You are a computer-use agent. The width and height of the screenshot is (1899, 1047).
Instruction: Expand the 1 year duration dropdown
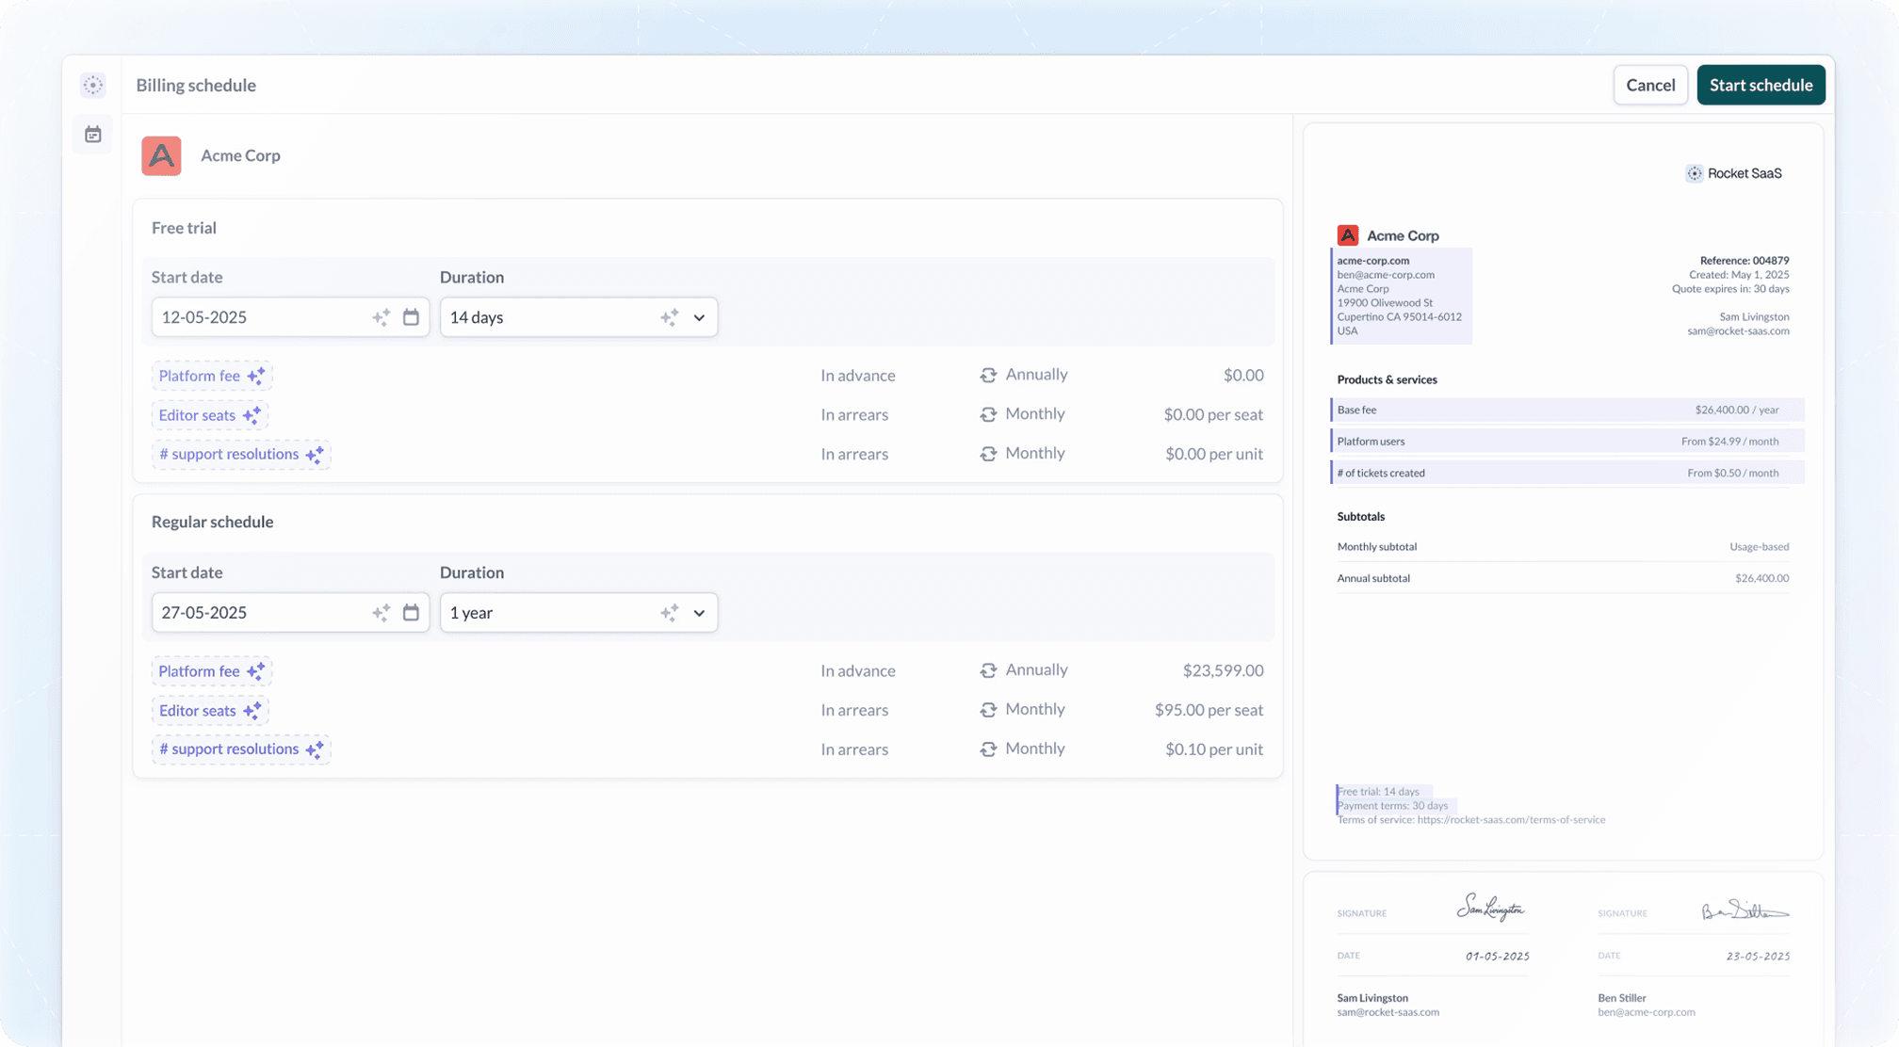pyautogui.click(x=699, y=613)
